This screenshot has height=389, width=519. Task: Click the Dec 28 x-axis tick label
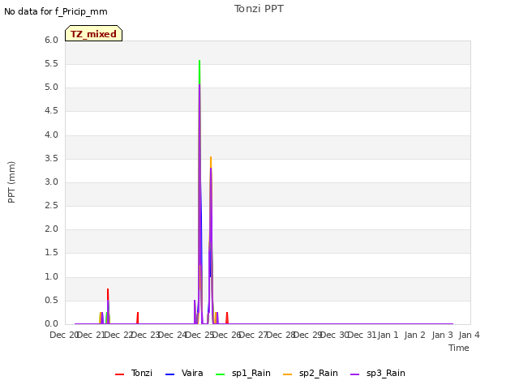click(281, 336)
